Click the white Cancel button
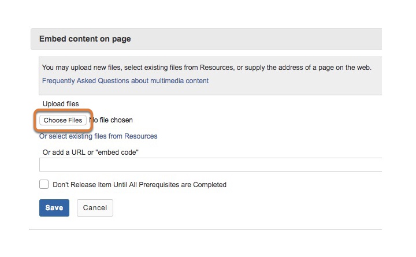This screenshot has height=257, width=416. click(95, 208)
